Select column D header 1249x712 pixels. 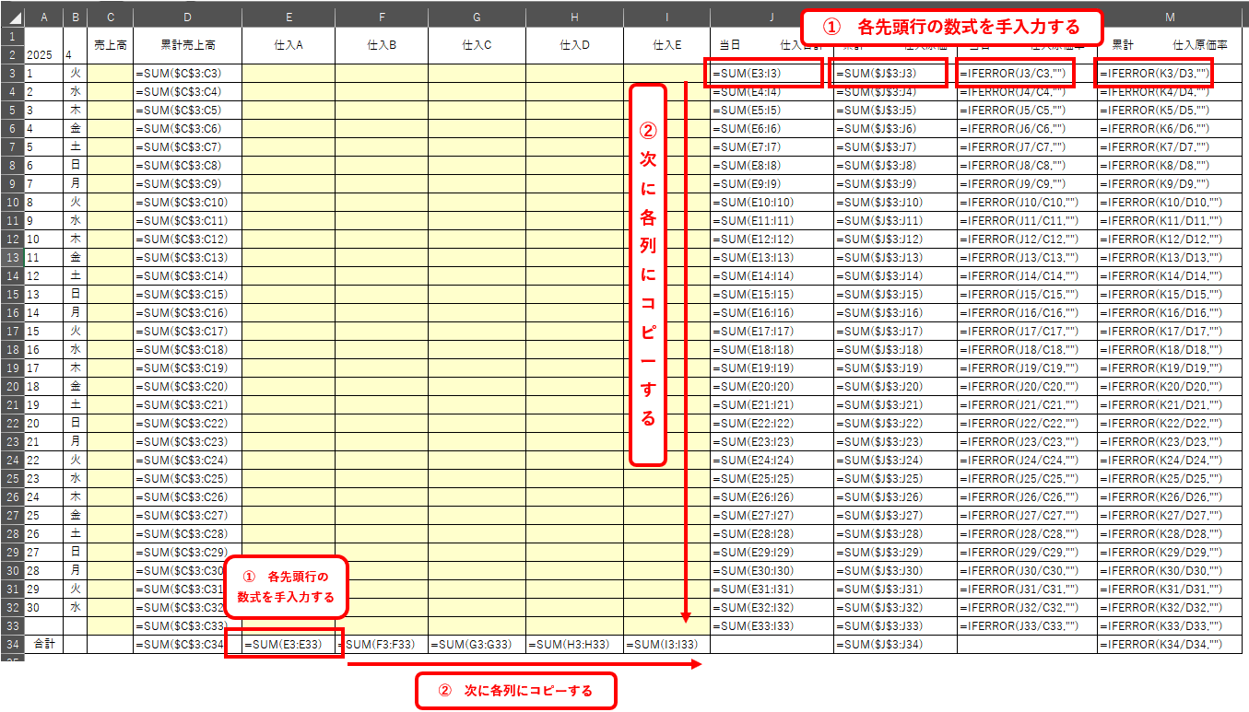coord(187,16)
